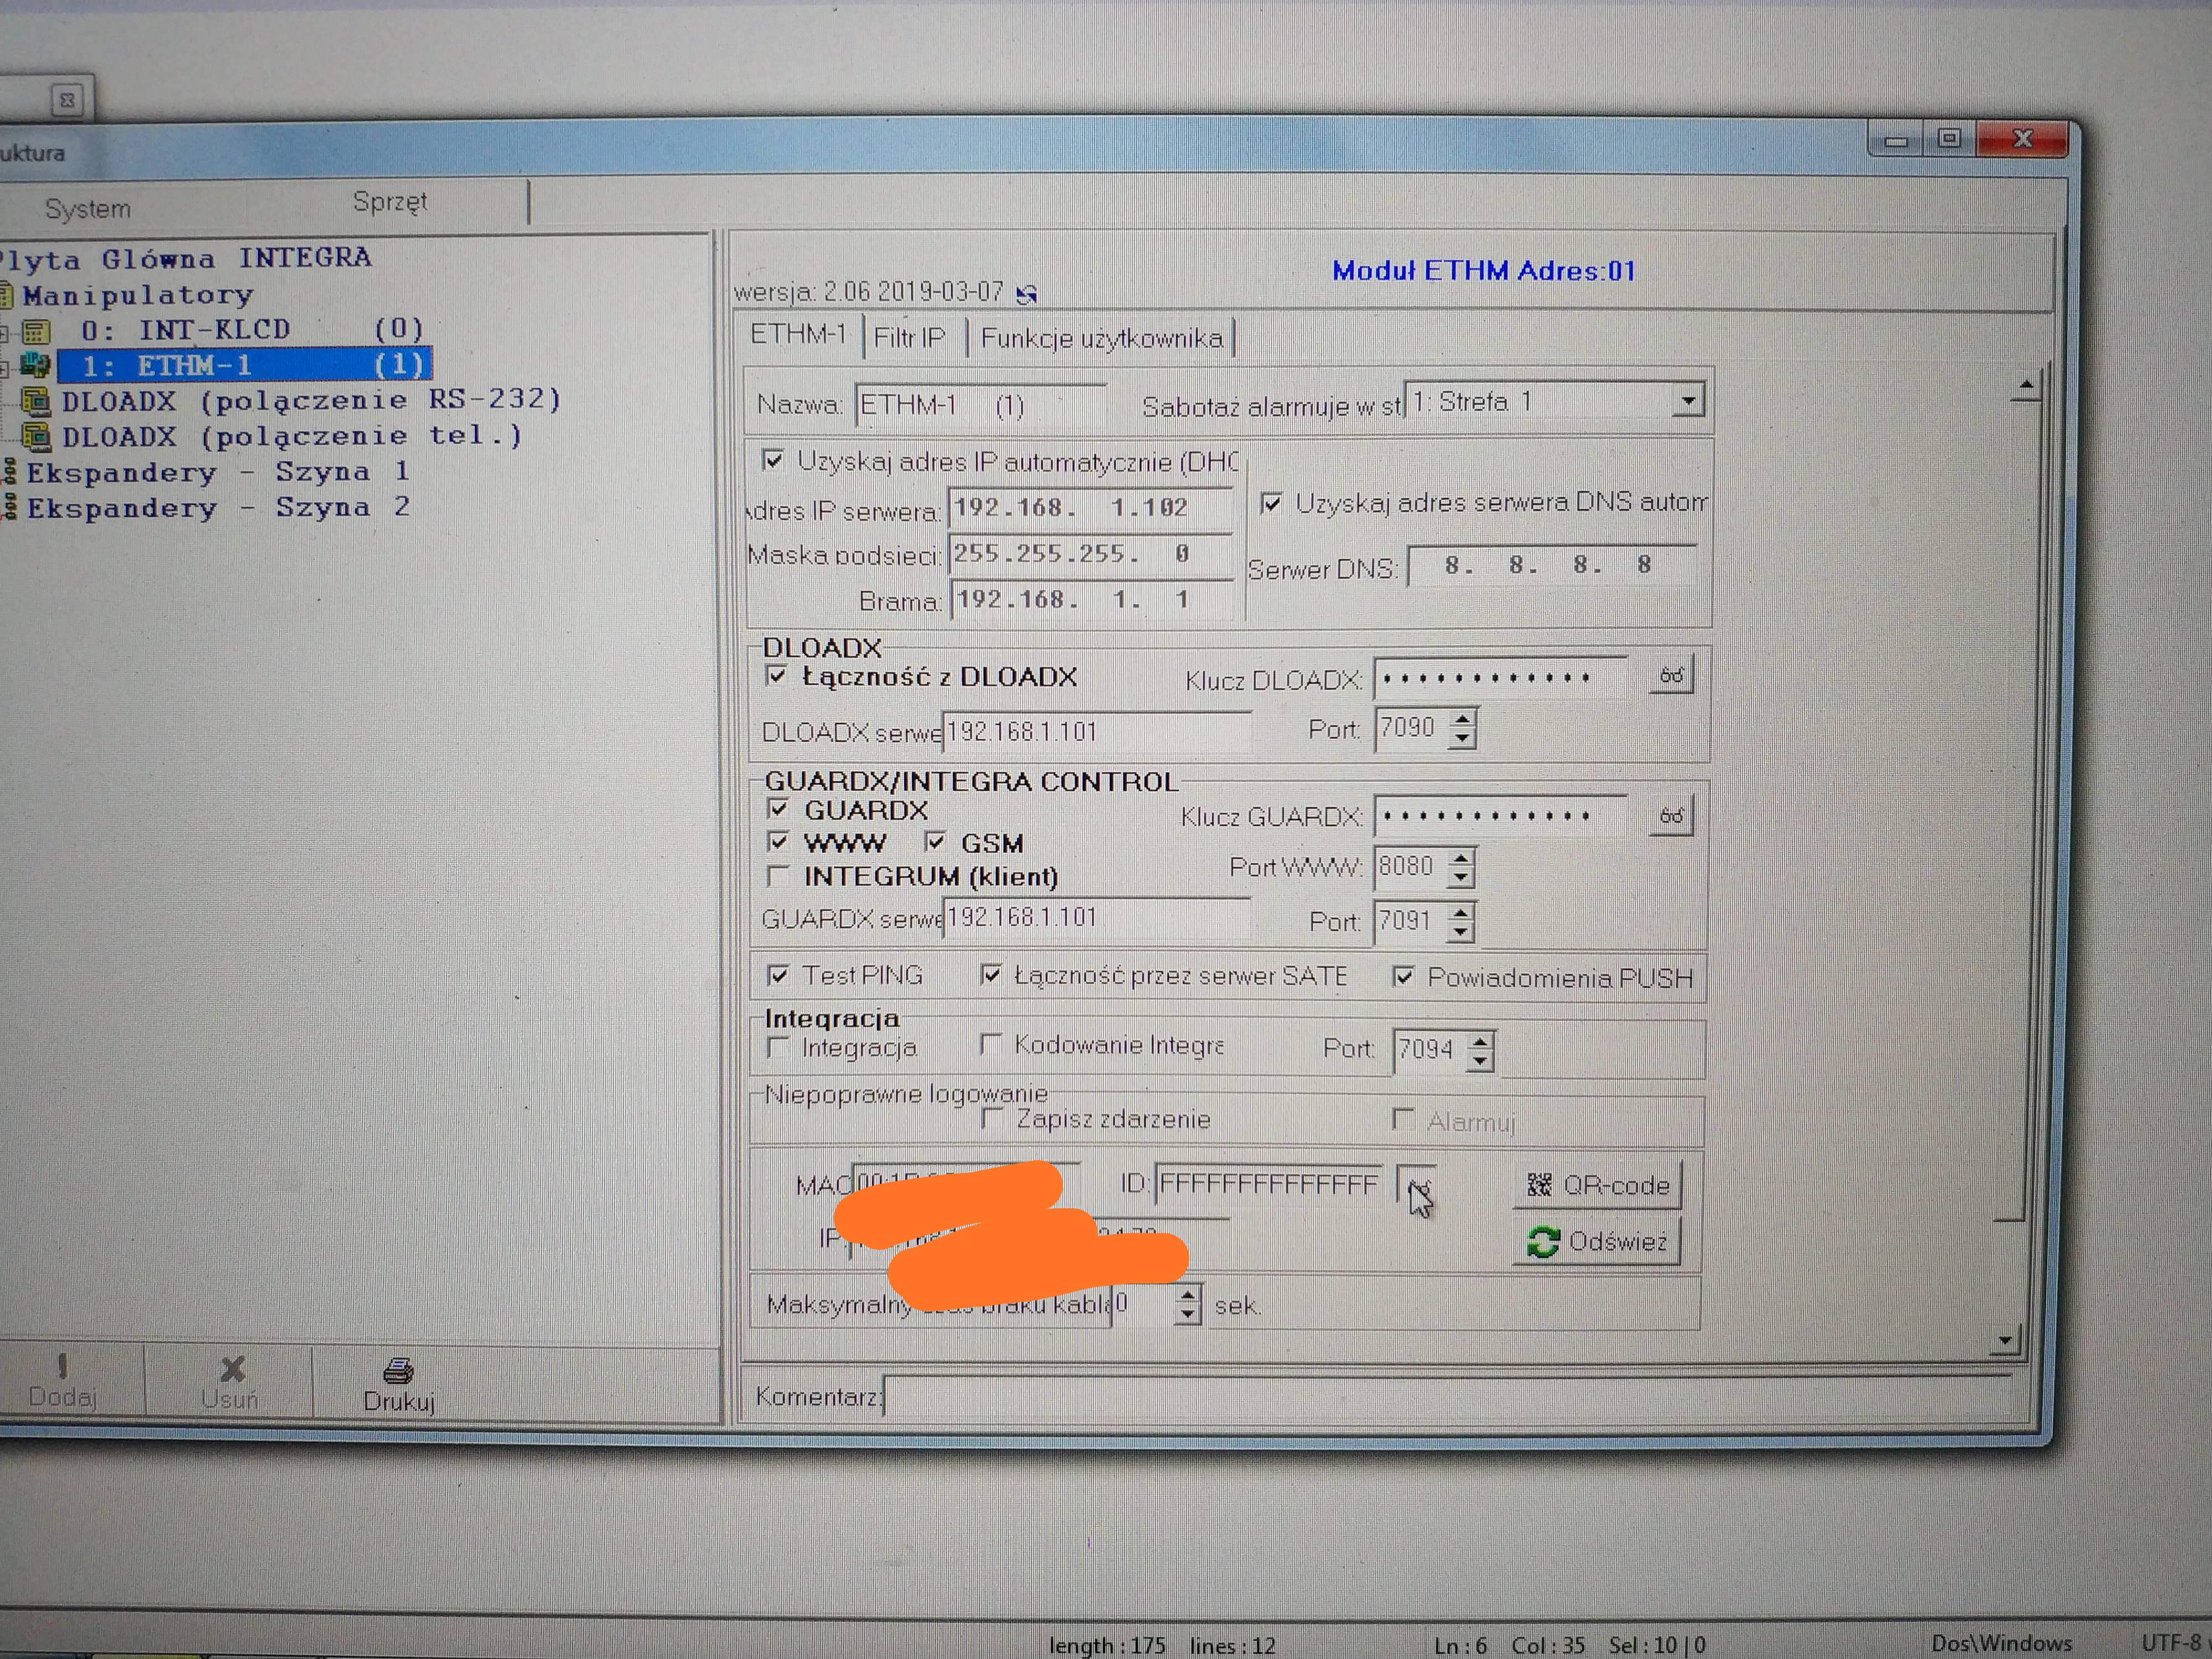
Task: Click scrollbar down arrow in module panel
Action: (2004, 1340)
